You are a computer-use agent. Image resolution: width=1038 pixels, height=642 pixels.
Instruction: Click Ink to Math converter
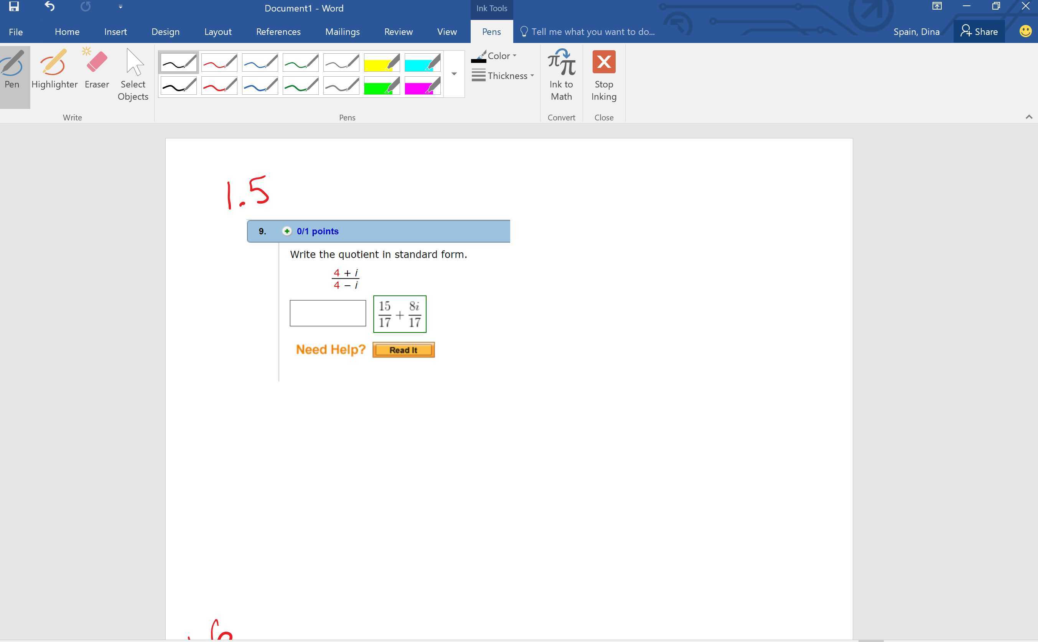561,75
